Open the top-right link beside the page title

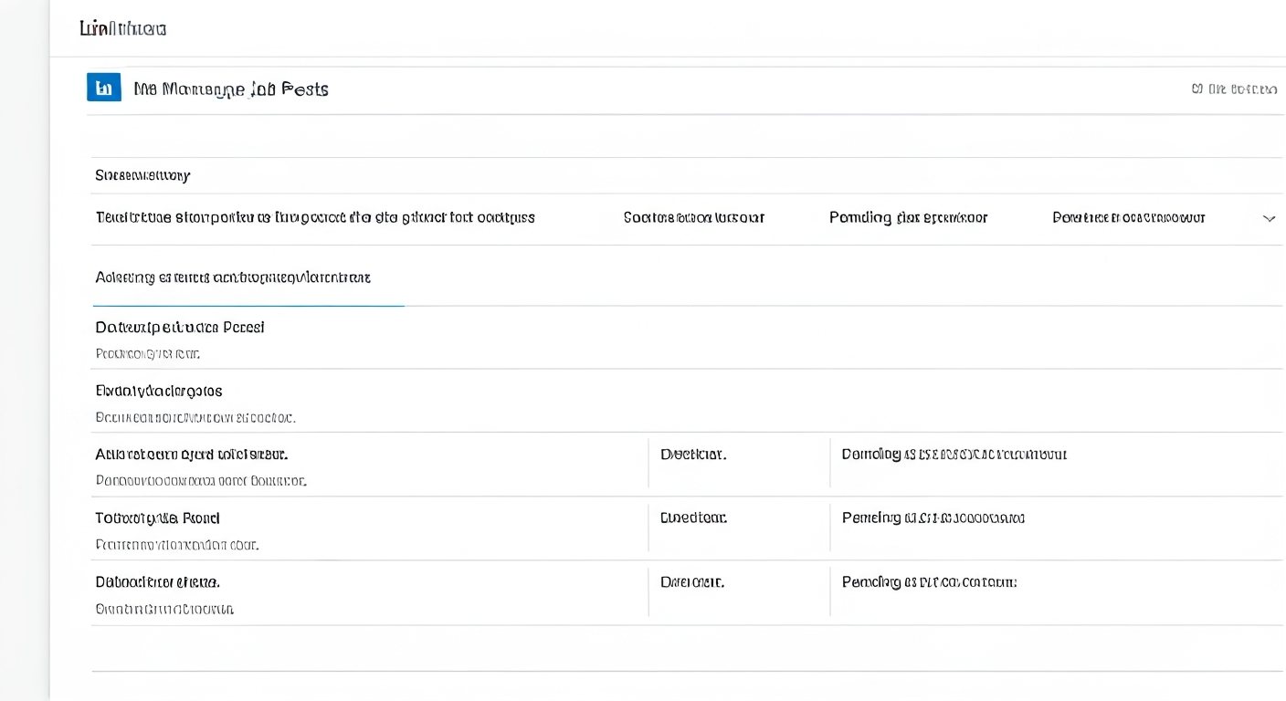(1235, 89)
